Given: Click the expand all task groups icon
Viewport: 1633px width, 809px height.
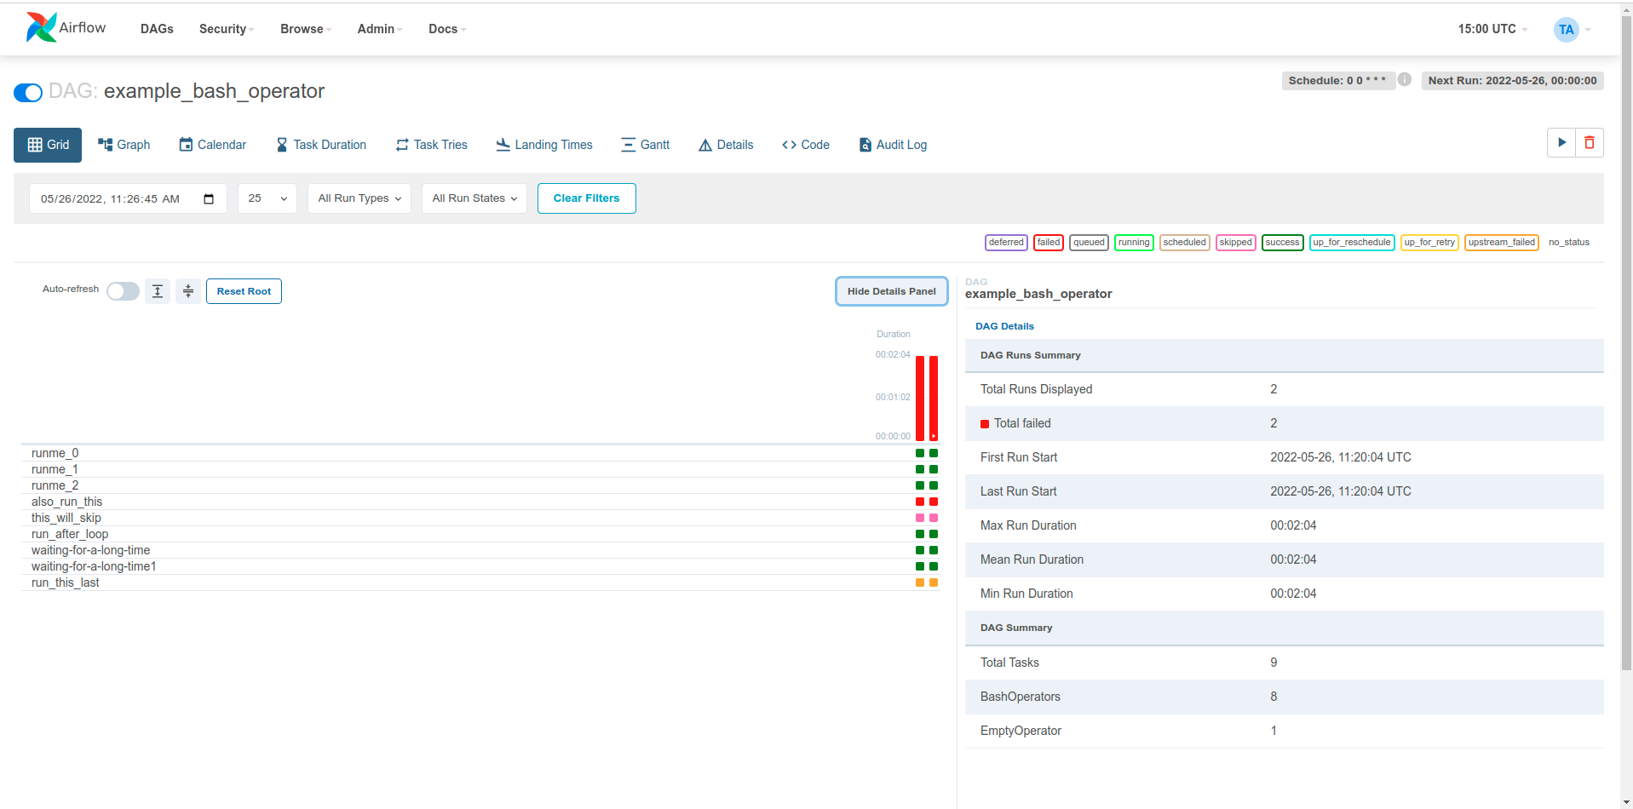Looking at the screenshot, I should pos(158,291).
